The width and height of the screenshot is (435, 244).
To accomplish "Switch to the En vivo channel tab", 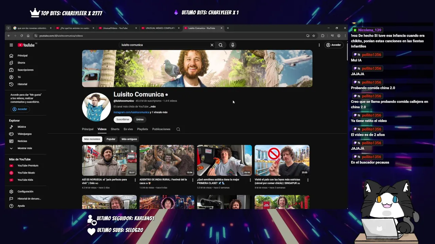I will (x=128, y=129).
